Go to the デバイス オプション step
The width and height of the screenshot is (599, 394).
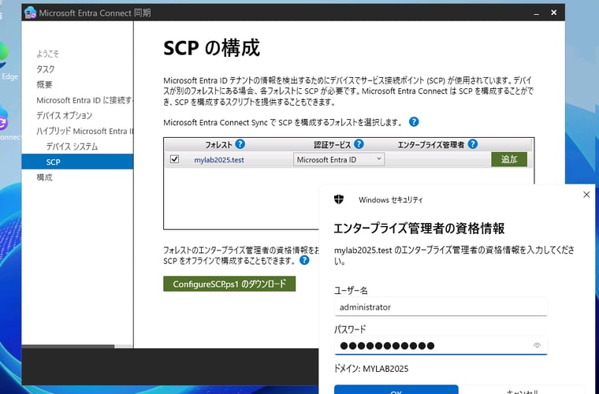pos(64,116)
